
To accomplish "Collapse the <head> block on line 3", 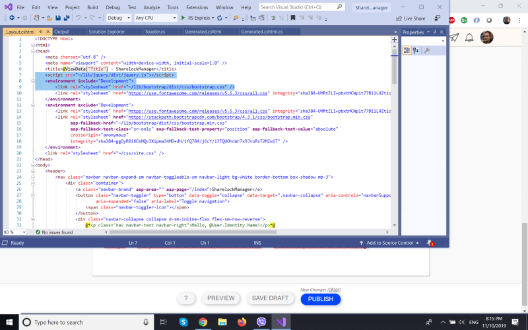I will (x=33, y=51).
